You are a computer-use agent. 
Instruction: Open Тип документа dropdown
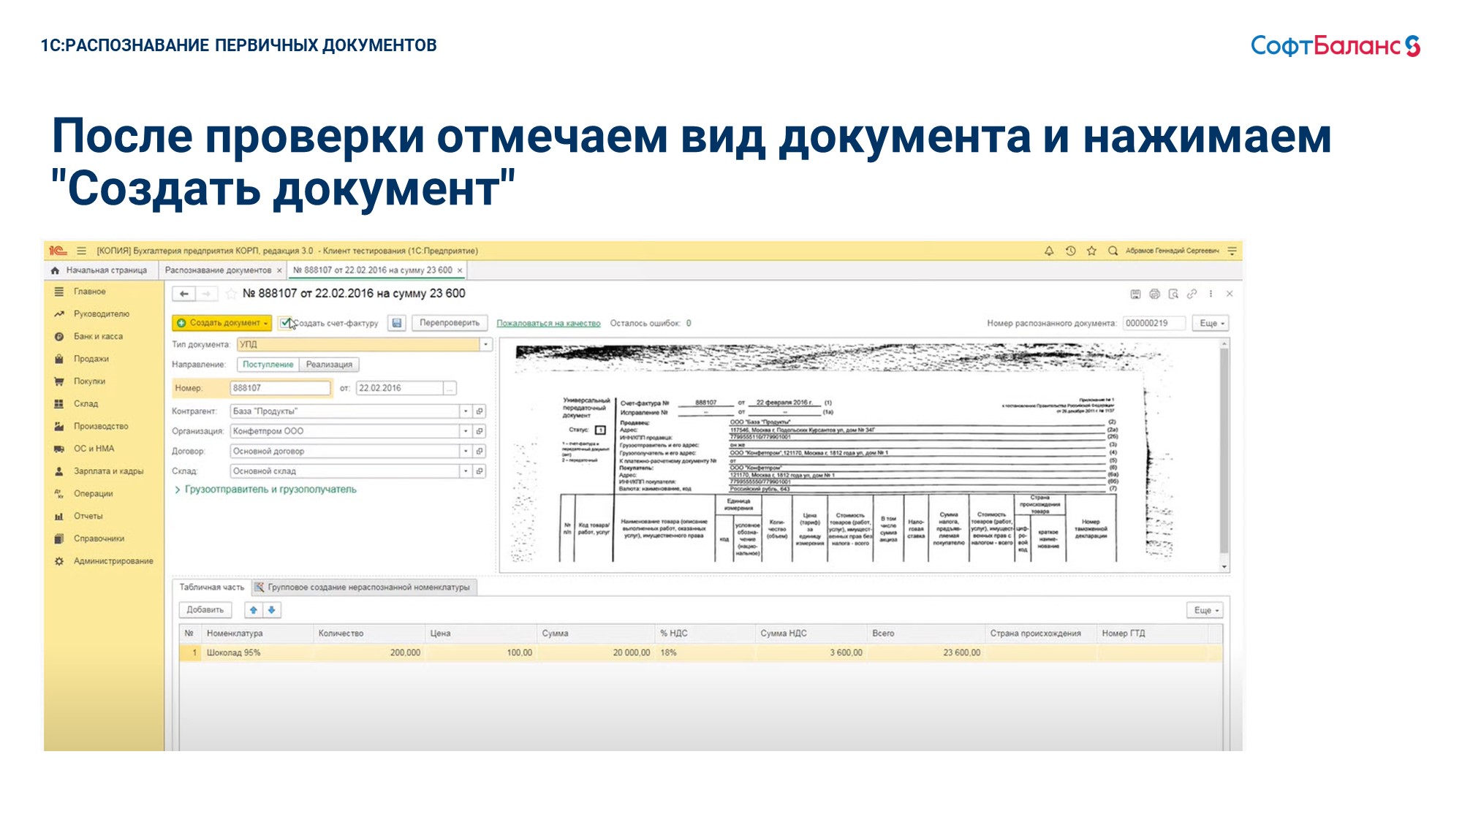[485, 344]
